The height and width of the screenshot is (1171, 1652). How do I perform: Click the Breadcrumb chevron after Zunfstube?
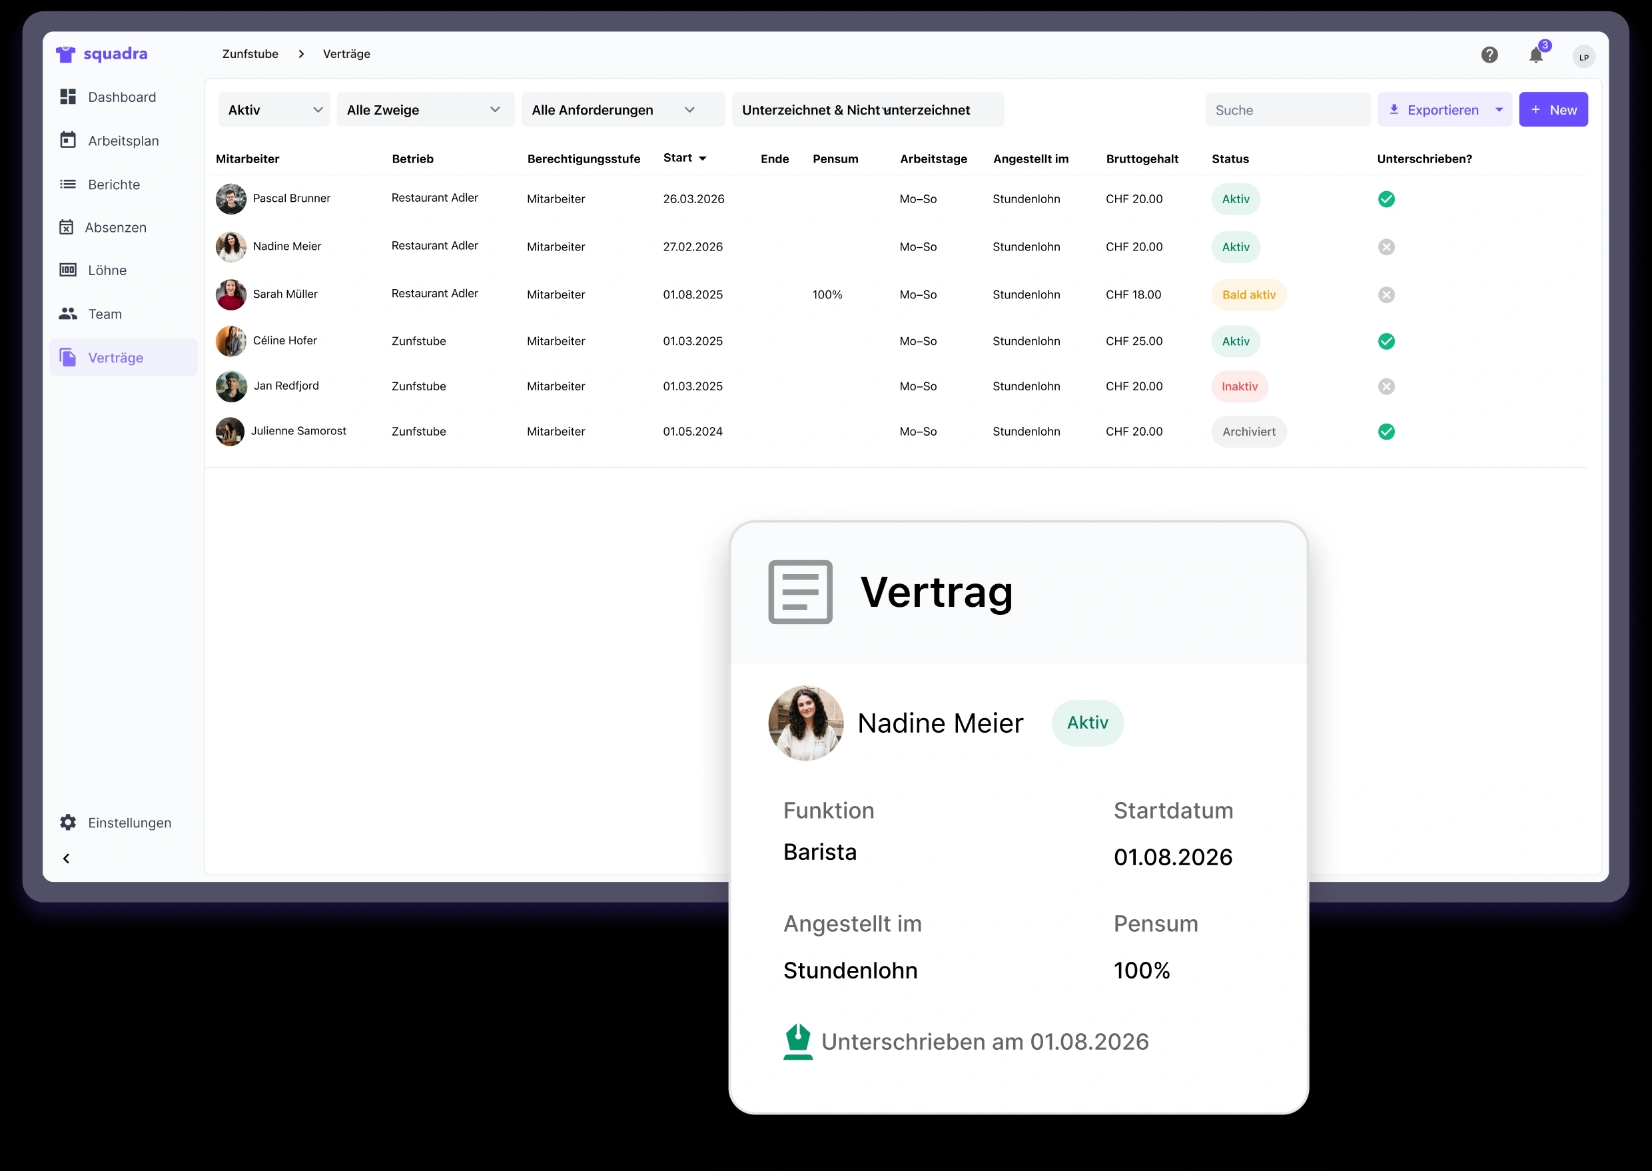[300, 54]
